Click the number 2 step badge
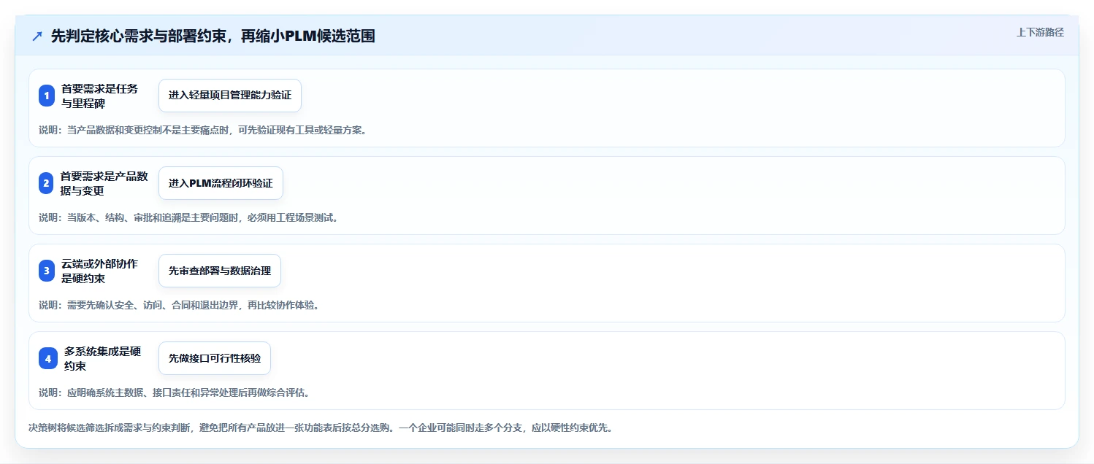 (x=47, y=183)
